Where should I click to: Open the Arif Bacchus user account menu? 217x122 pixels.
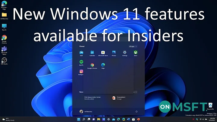point(86,111)
